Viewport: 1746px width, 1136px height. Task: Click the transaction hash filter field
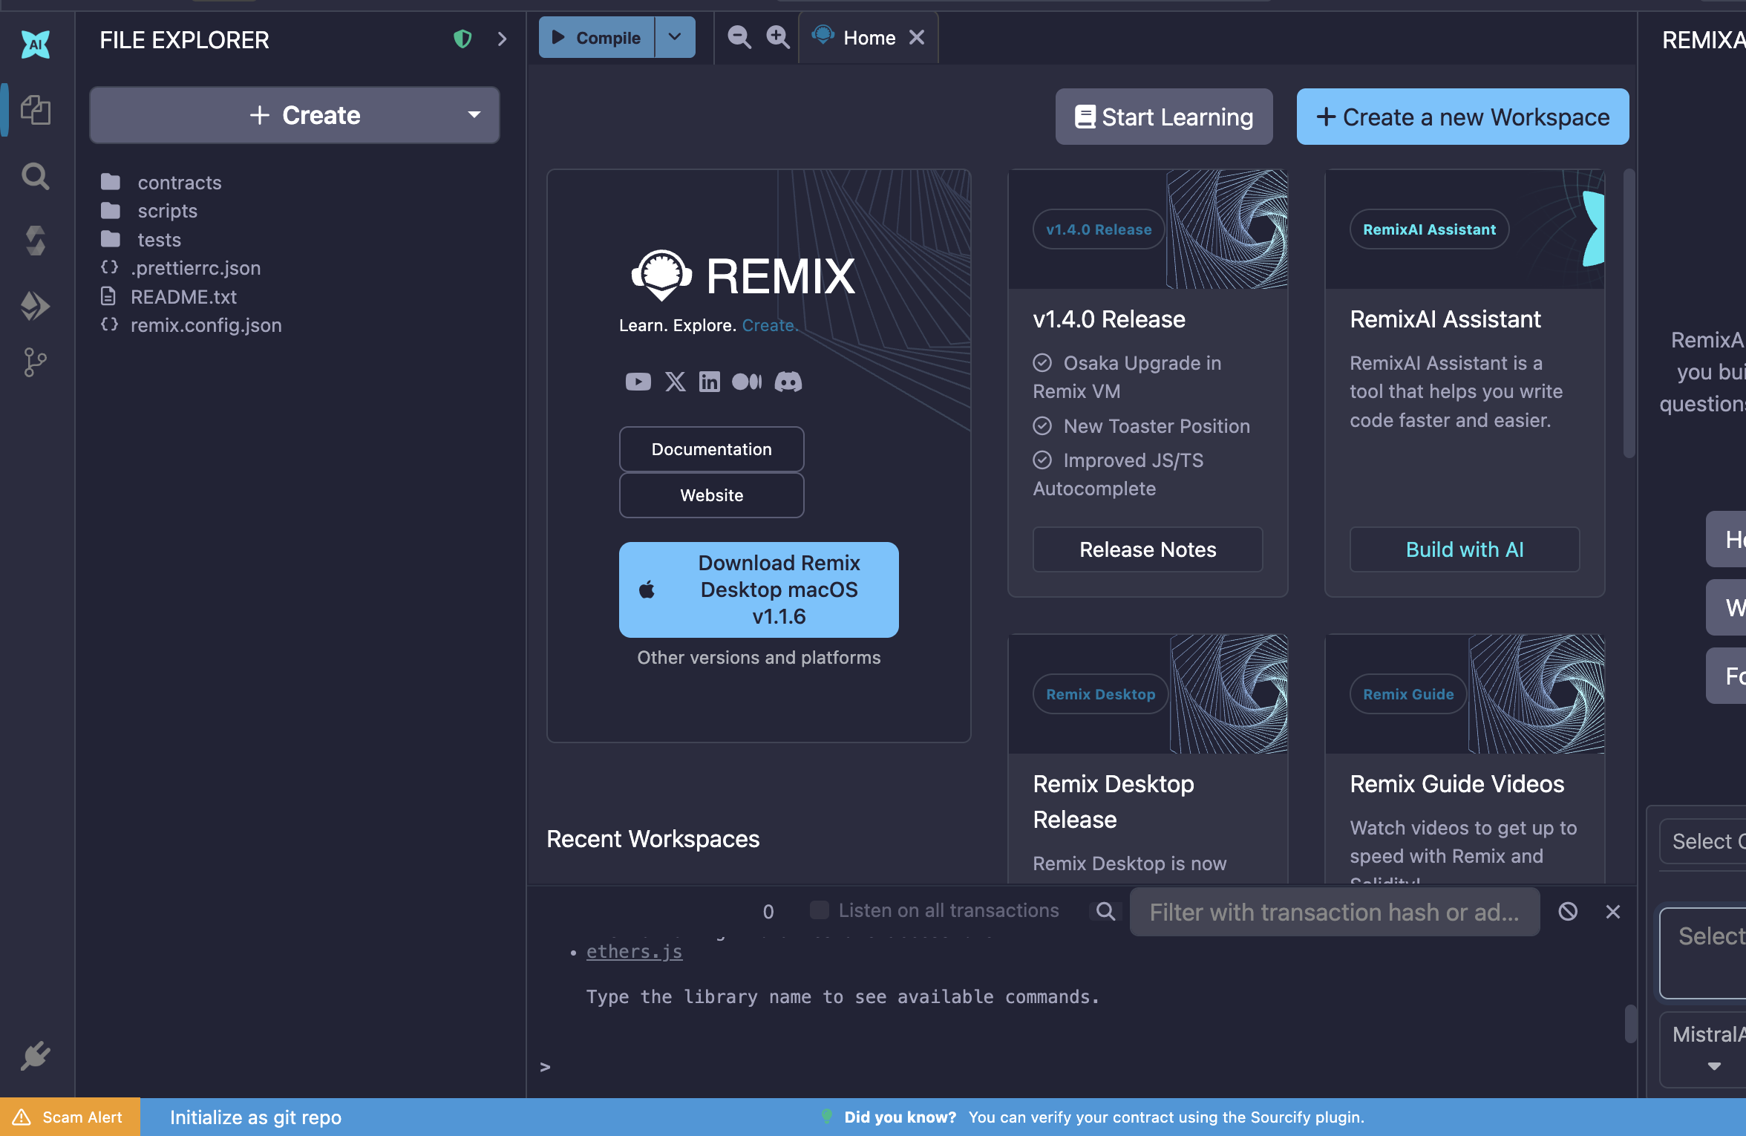coord(1334,912)
